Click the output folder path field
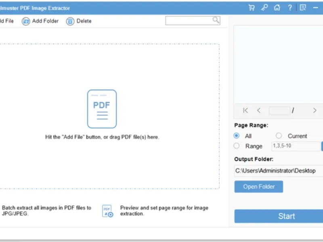Viewport: 323px width, 242px height. click(279, 171)
